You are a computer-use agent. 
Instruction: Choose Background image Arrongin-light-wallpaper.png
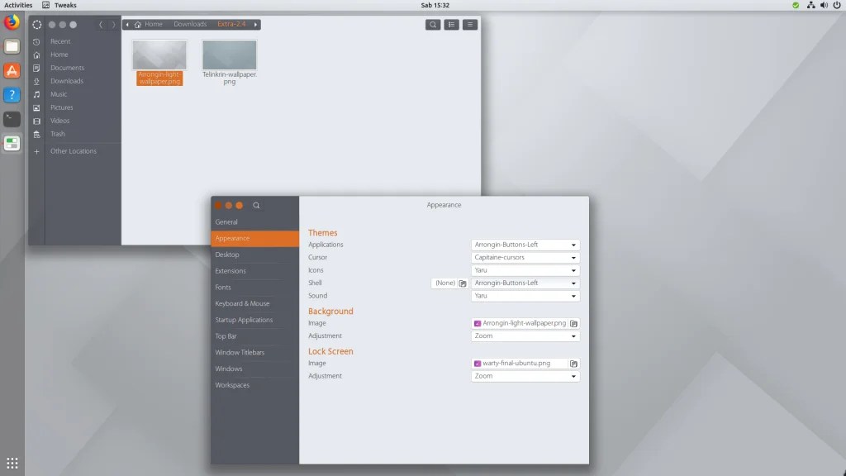pyautogui.click(x=520, y=323)
